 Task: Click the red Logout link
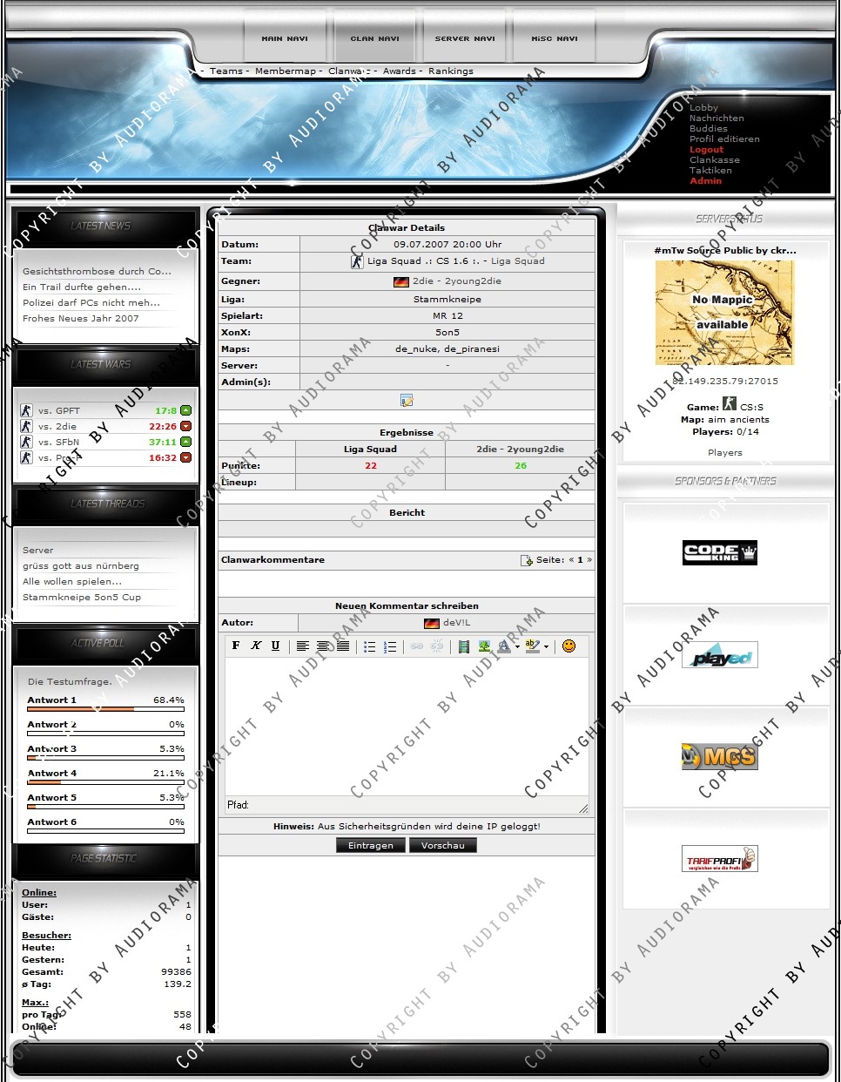tap(706, 150)
